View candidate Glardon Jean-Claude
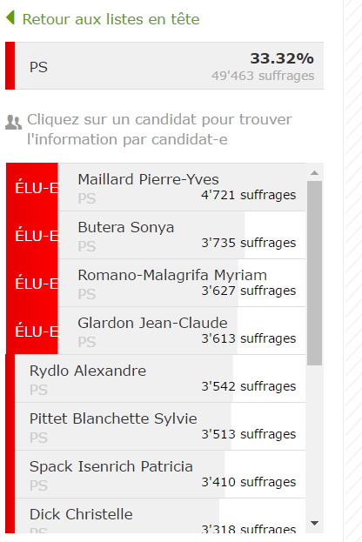 182,331
